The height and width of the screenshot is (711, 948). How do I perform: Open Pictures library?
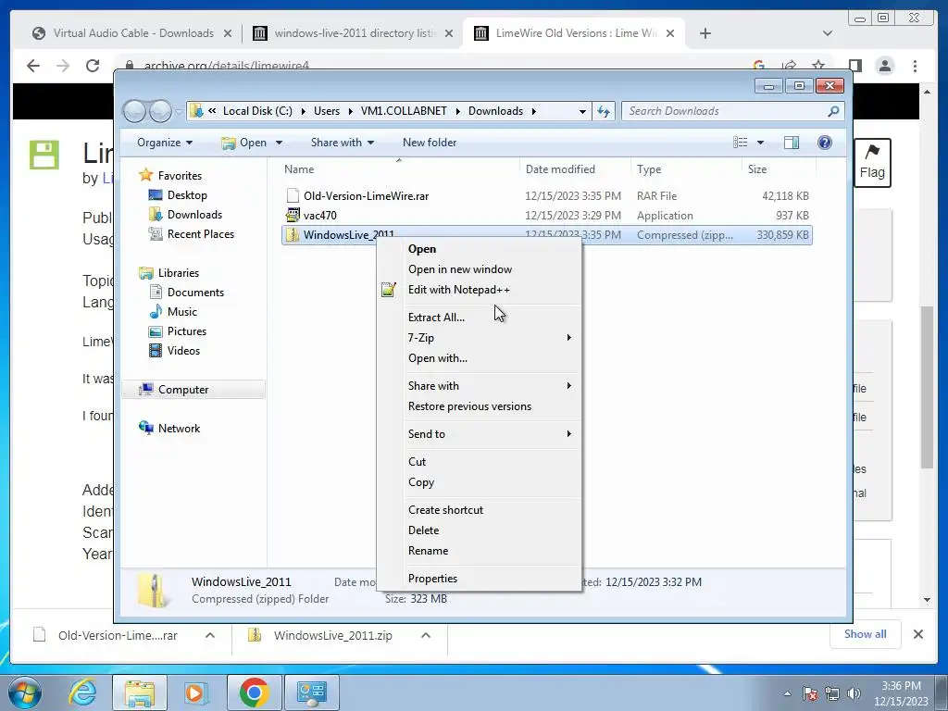(186, 331)
